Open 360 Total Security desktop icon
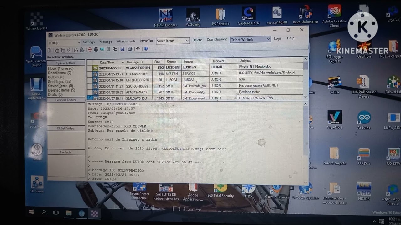The image size is (401, 225). 221,191
